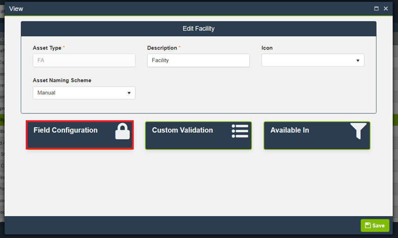Click the list icon on Custom Validation
The image size is (398, 238).
point(240,131)
